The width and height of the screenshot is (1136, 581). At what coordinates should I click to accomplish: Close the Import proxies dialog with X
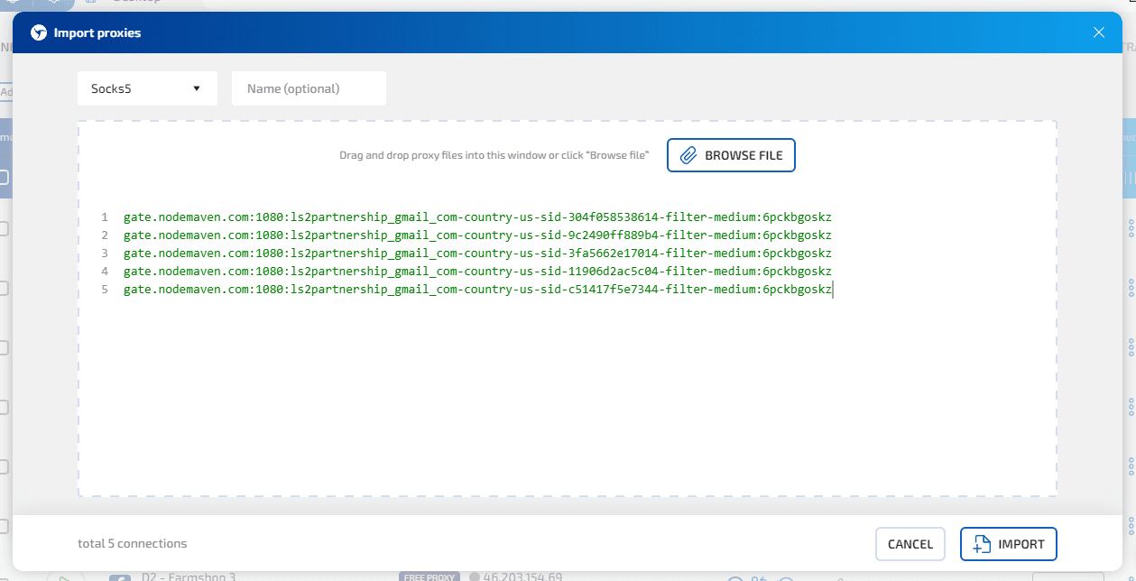(x=1098, y=32)
